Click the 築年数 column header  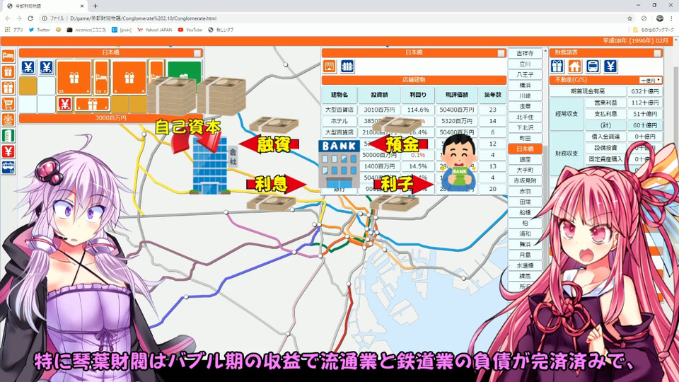coord(493,94)
